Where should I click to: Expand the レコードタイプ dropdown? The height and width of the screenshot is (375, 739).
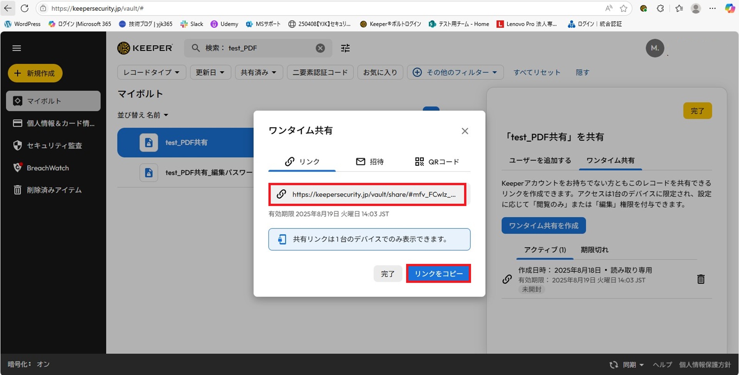[x=151, y=72]
